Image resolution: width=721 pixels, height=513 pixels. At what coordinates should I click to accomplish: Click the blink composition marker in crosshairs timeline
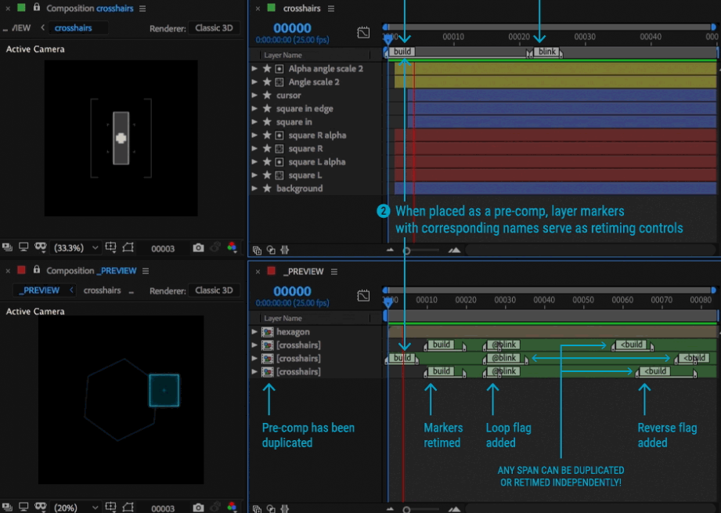[x=546, y=52]
